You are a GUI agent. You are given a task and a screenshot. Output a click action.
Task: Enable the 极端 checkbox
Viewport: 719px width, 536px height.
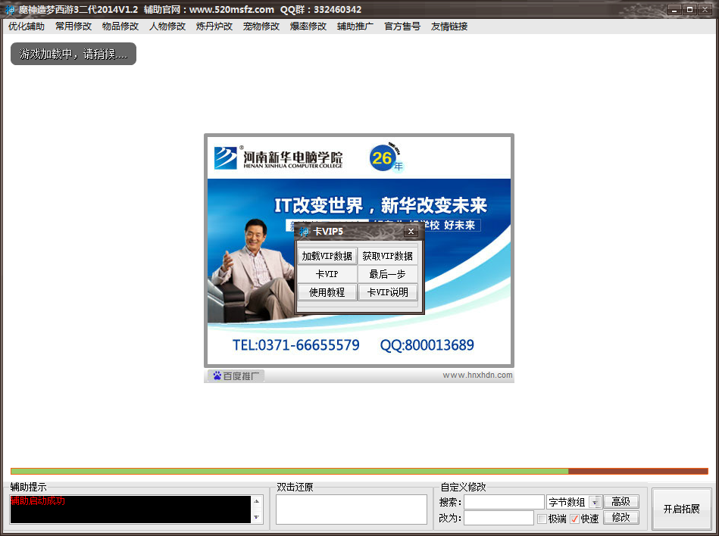pyautogui.click(x=542, y=519)
